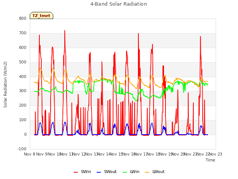238x179 pixels.
Task: Click the SWin peak near 700 on Nov 17
Action: pyautogui.click(x=138, y=34)
